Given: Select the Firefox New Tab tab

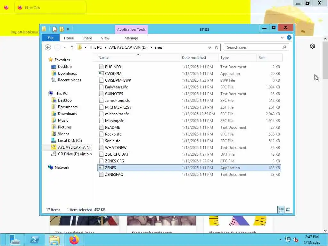Looking at the screenshot, I should click(x=50, y=8).
